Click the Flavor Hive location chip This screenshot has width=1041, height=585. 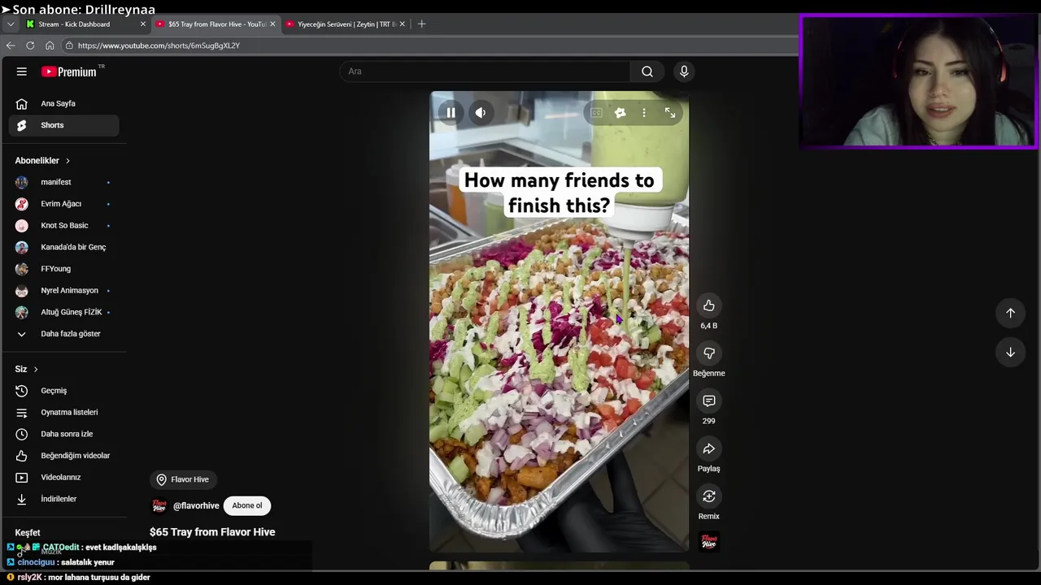click(183, 479)
